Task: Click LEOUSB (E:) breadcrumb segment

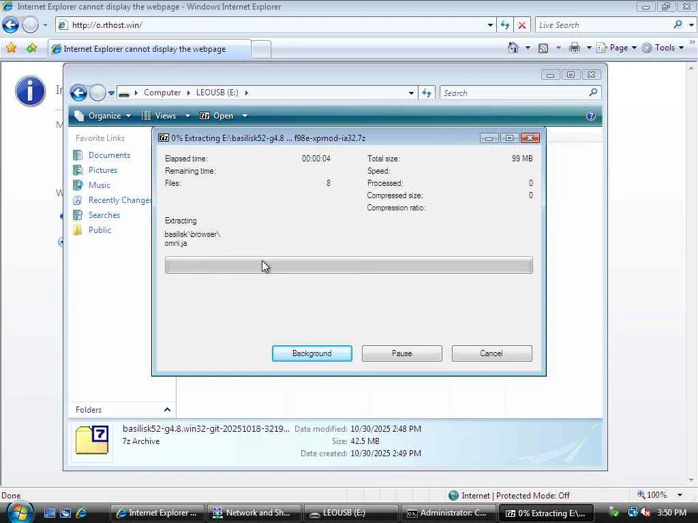Action: (x=217, y=93)
